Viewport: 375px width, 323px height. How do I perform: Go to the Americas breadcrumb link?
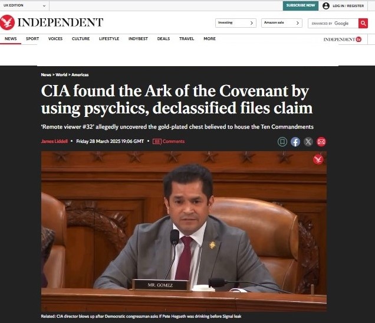[80, 75]
